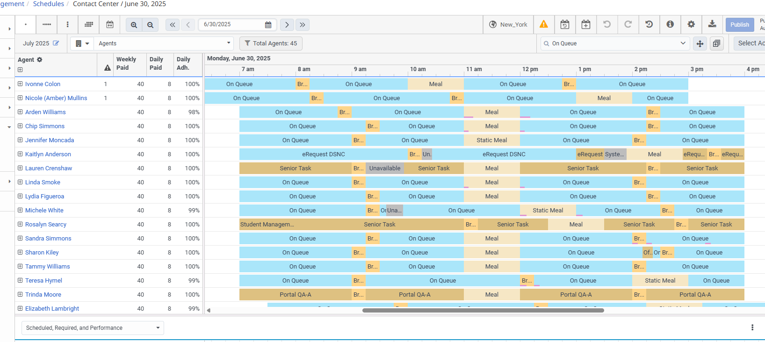765x342 pixels.
Task: Select Rosalyn Searcy's Student Management block
Action: point(267,225)
